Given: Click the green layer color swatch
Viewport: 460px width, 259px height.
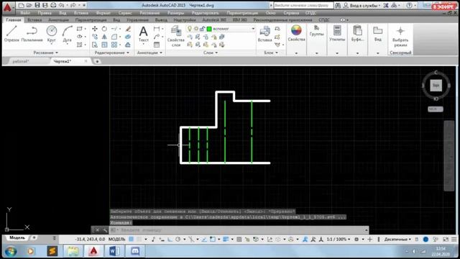Looking at the screenshot, I should 209,29.
